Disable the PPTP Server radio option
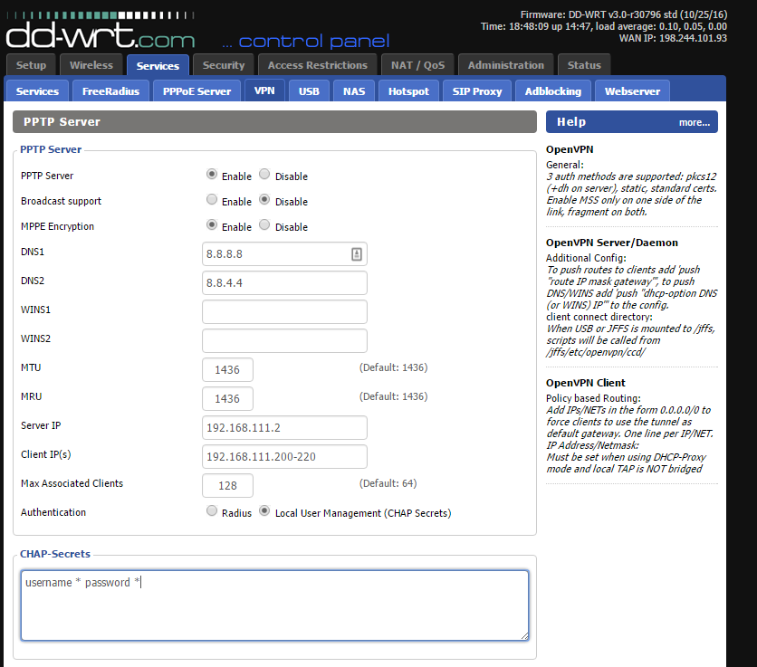 coord(264,175)
